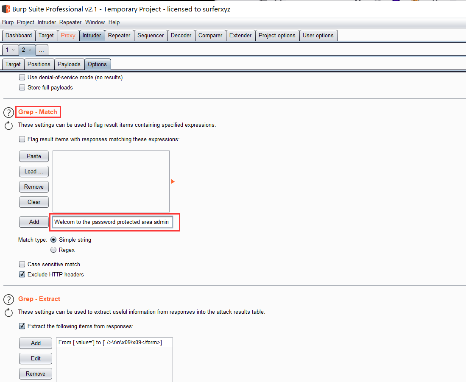Click Edit button in Grep - Extract

pyautogui.click(x=36, y=359)
